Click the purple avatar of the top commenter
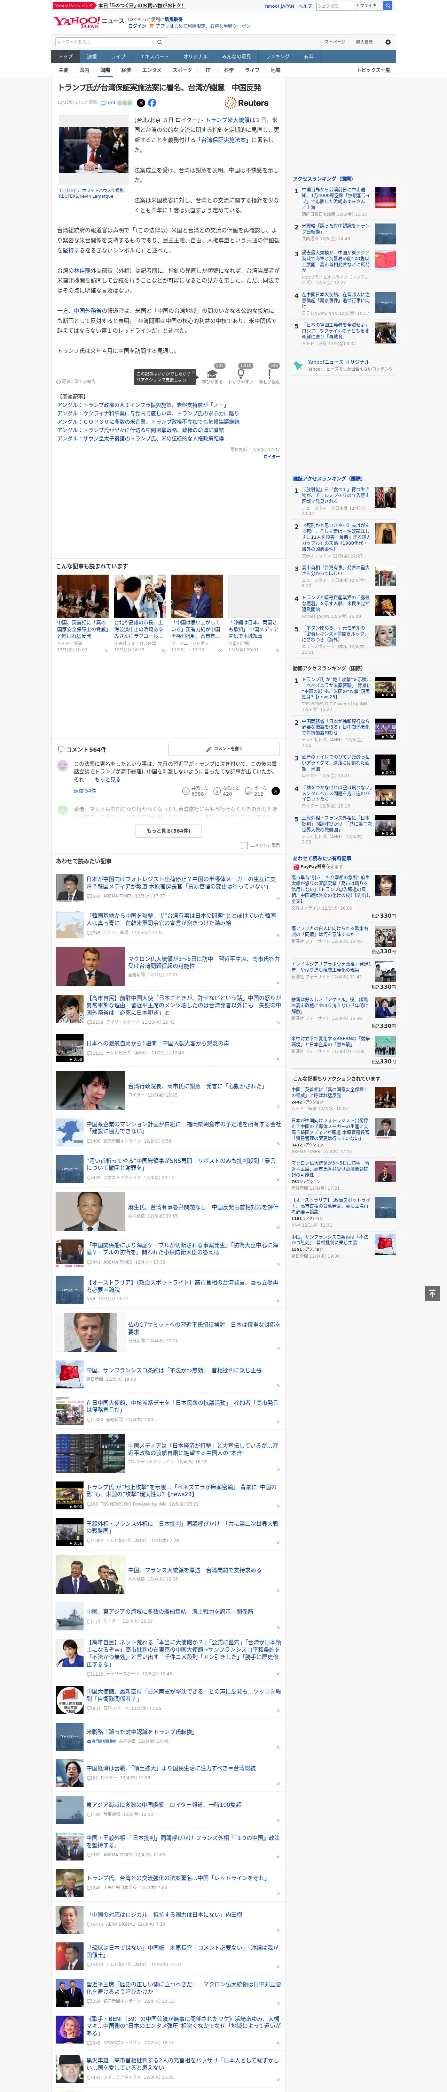This screenshot has height=2092, width=447. 62,766
